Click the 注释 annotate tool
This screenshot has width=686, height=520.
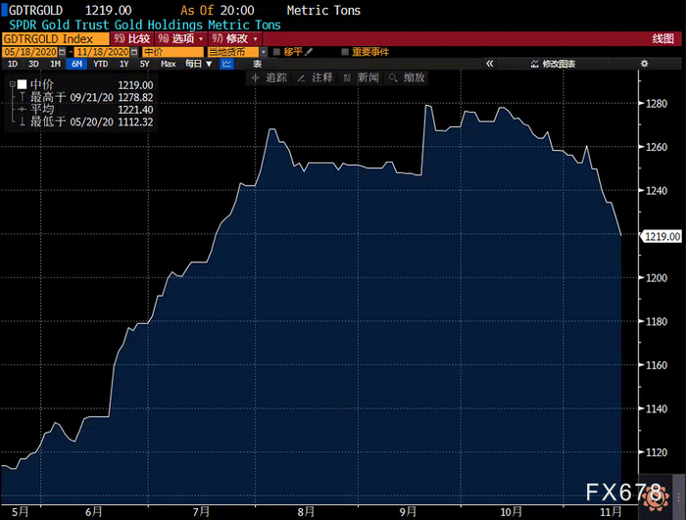click(x=316, y=77)
